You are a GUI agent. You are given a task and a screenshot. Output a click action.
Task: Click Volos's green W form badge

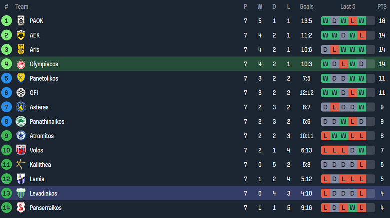point(362,150)
